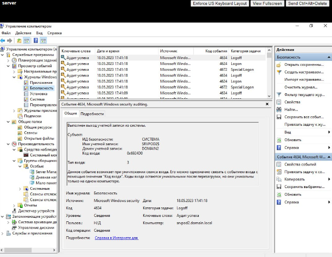332x257 pixels.
Task: Open the Справка в Интернете link
Action: click(x=117, y=238)
